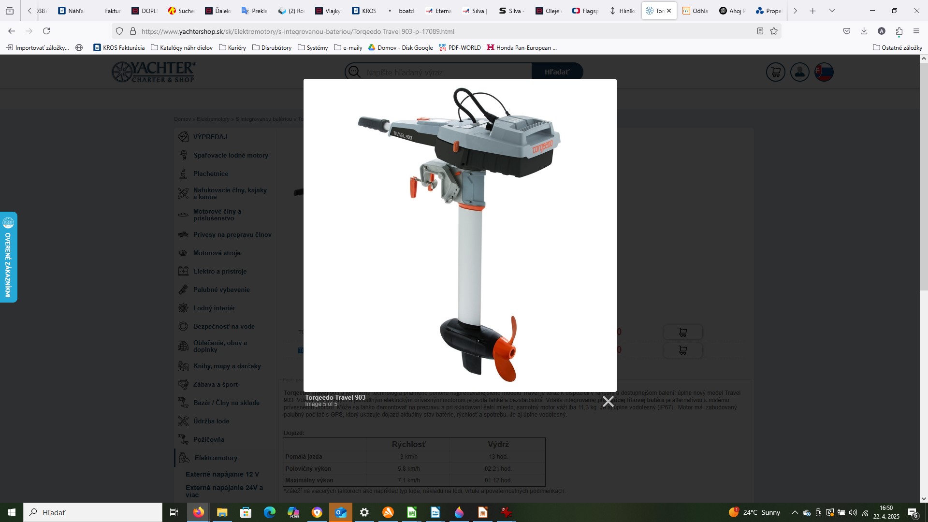Screen dimensions: 928x522
Task: Open Firefox extensions puzzle icon
Action: (899, 31)
